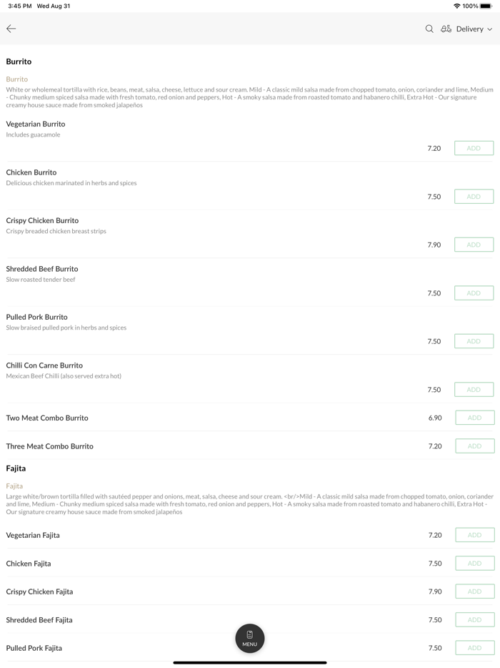Add Three Meat Combo Burrito
The width and height of the screenshot is (500, 668).
click(x=474, y=446)
